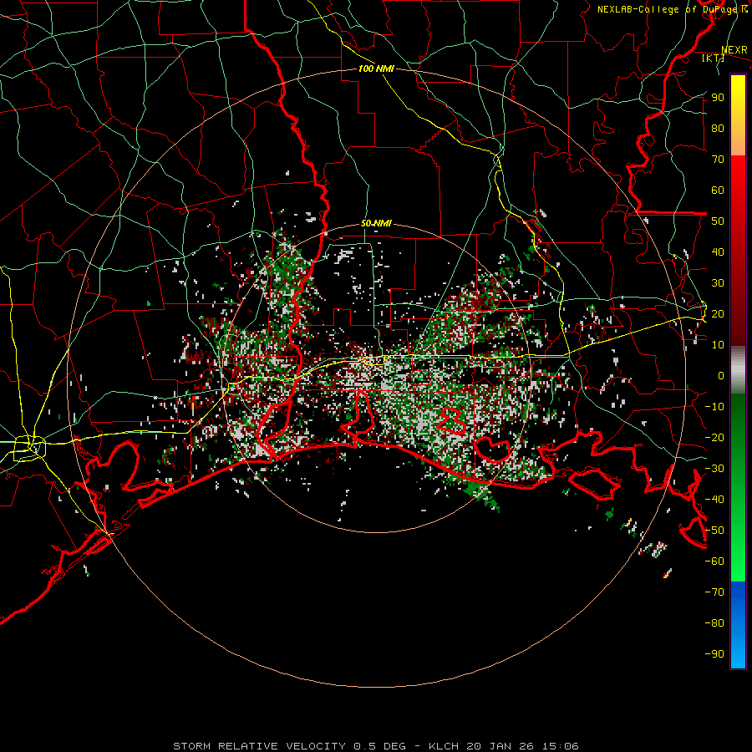This screenshot has height=752, width=752.
Task: Pick the blue bottom segment of color bar
Action: [x=738, y=625]
